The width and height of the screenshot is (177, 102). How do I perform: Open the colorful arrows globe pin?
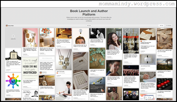coord(13,81)
